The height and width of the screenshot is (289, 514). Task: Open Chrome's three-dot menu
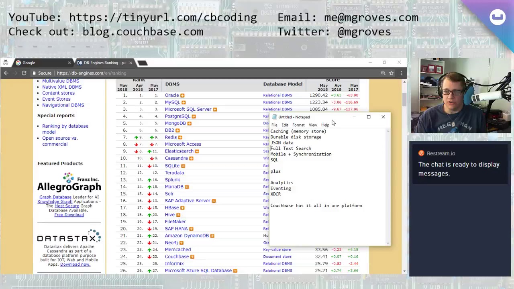[x=401, y=73]
